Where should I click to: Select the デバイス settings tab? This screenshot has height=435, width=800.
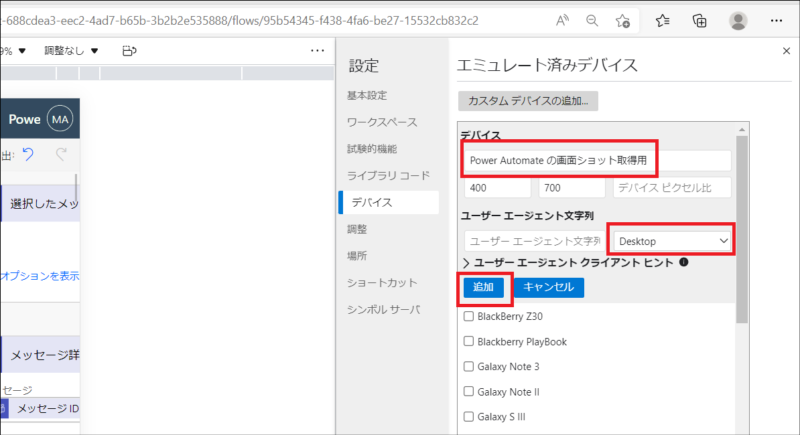pyautogui.click(x=389, y=202)
